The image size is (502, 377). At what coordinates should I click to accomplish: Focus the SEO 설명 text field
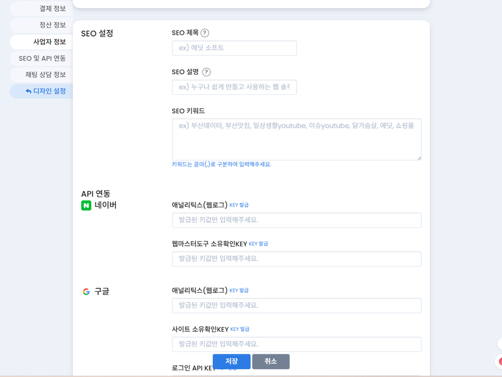pyautogui.click(x=234, y=88)
